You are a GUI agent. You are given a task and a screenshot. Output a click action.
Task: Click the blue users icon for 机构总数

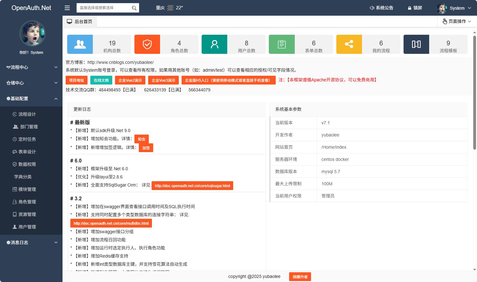coord(80,44)
